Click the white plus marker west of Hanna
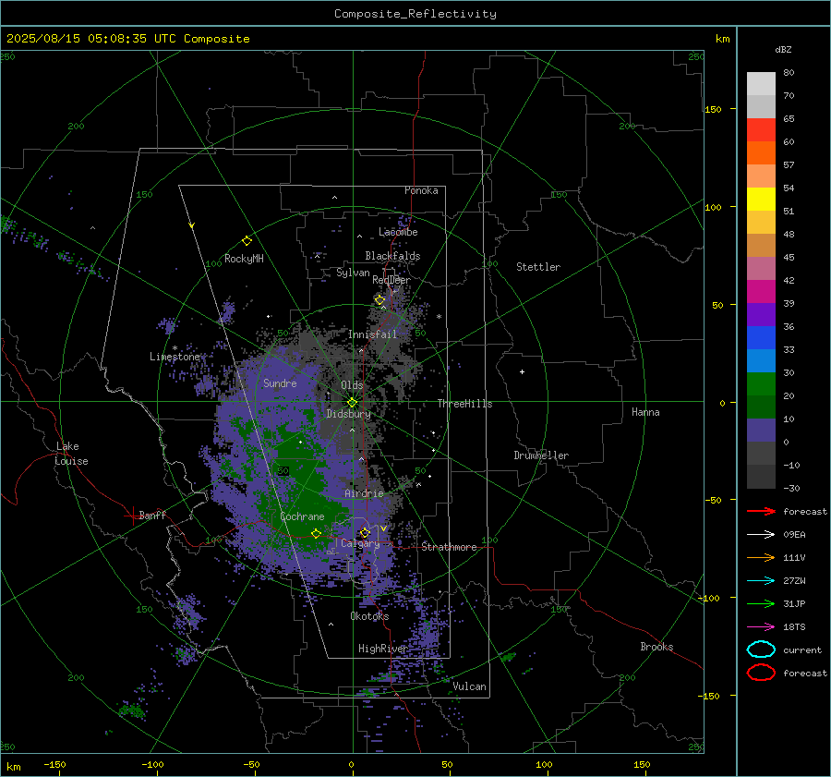 [x=522, y=371]
